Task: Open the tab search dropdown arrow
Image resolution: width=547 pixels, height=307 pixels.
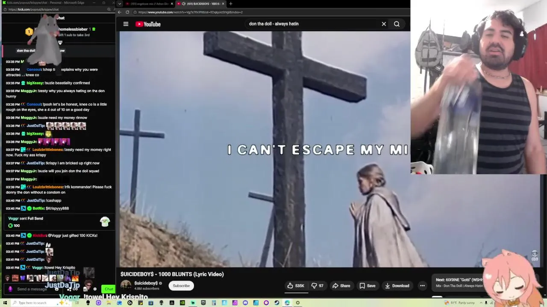Action: pos(120,4)
